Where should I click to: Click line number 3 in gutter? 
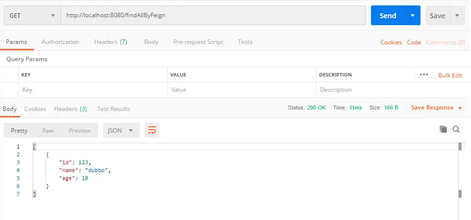coord(18,162)
